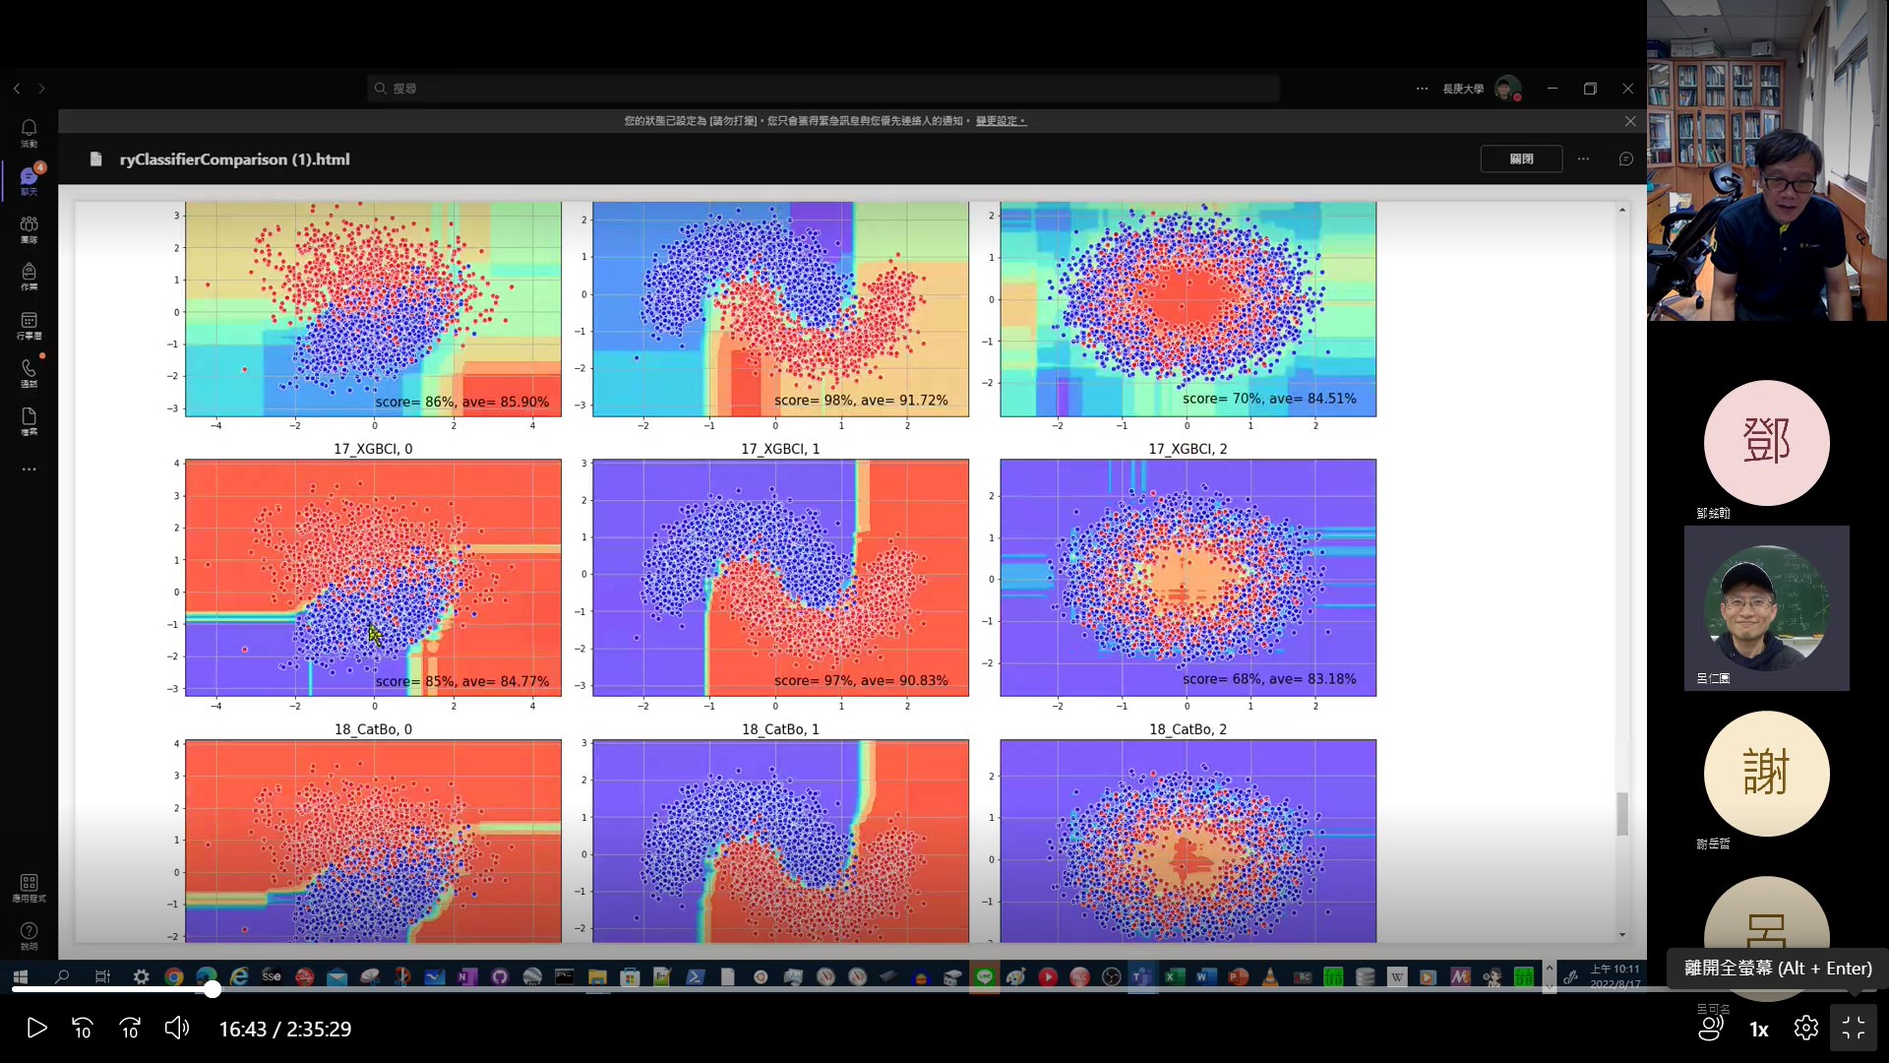Click the HTML viewer scrollbar thumb
The width and height of the screenshot is (1889, 1063).
(1622, 814)
